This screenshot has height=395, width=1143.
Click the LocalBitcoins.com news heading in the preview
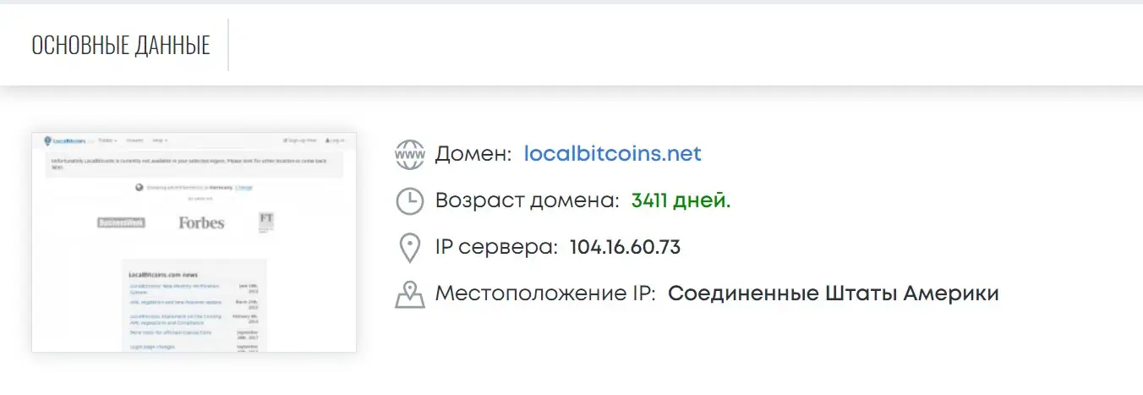click(163, 275)
